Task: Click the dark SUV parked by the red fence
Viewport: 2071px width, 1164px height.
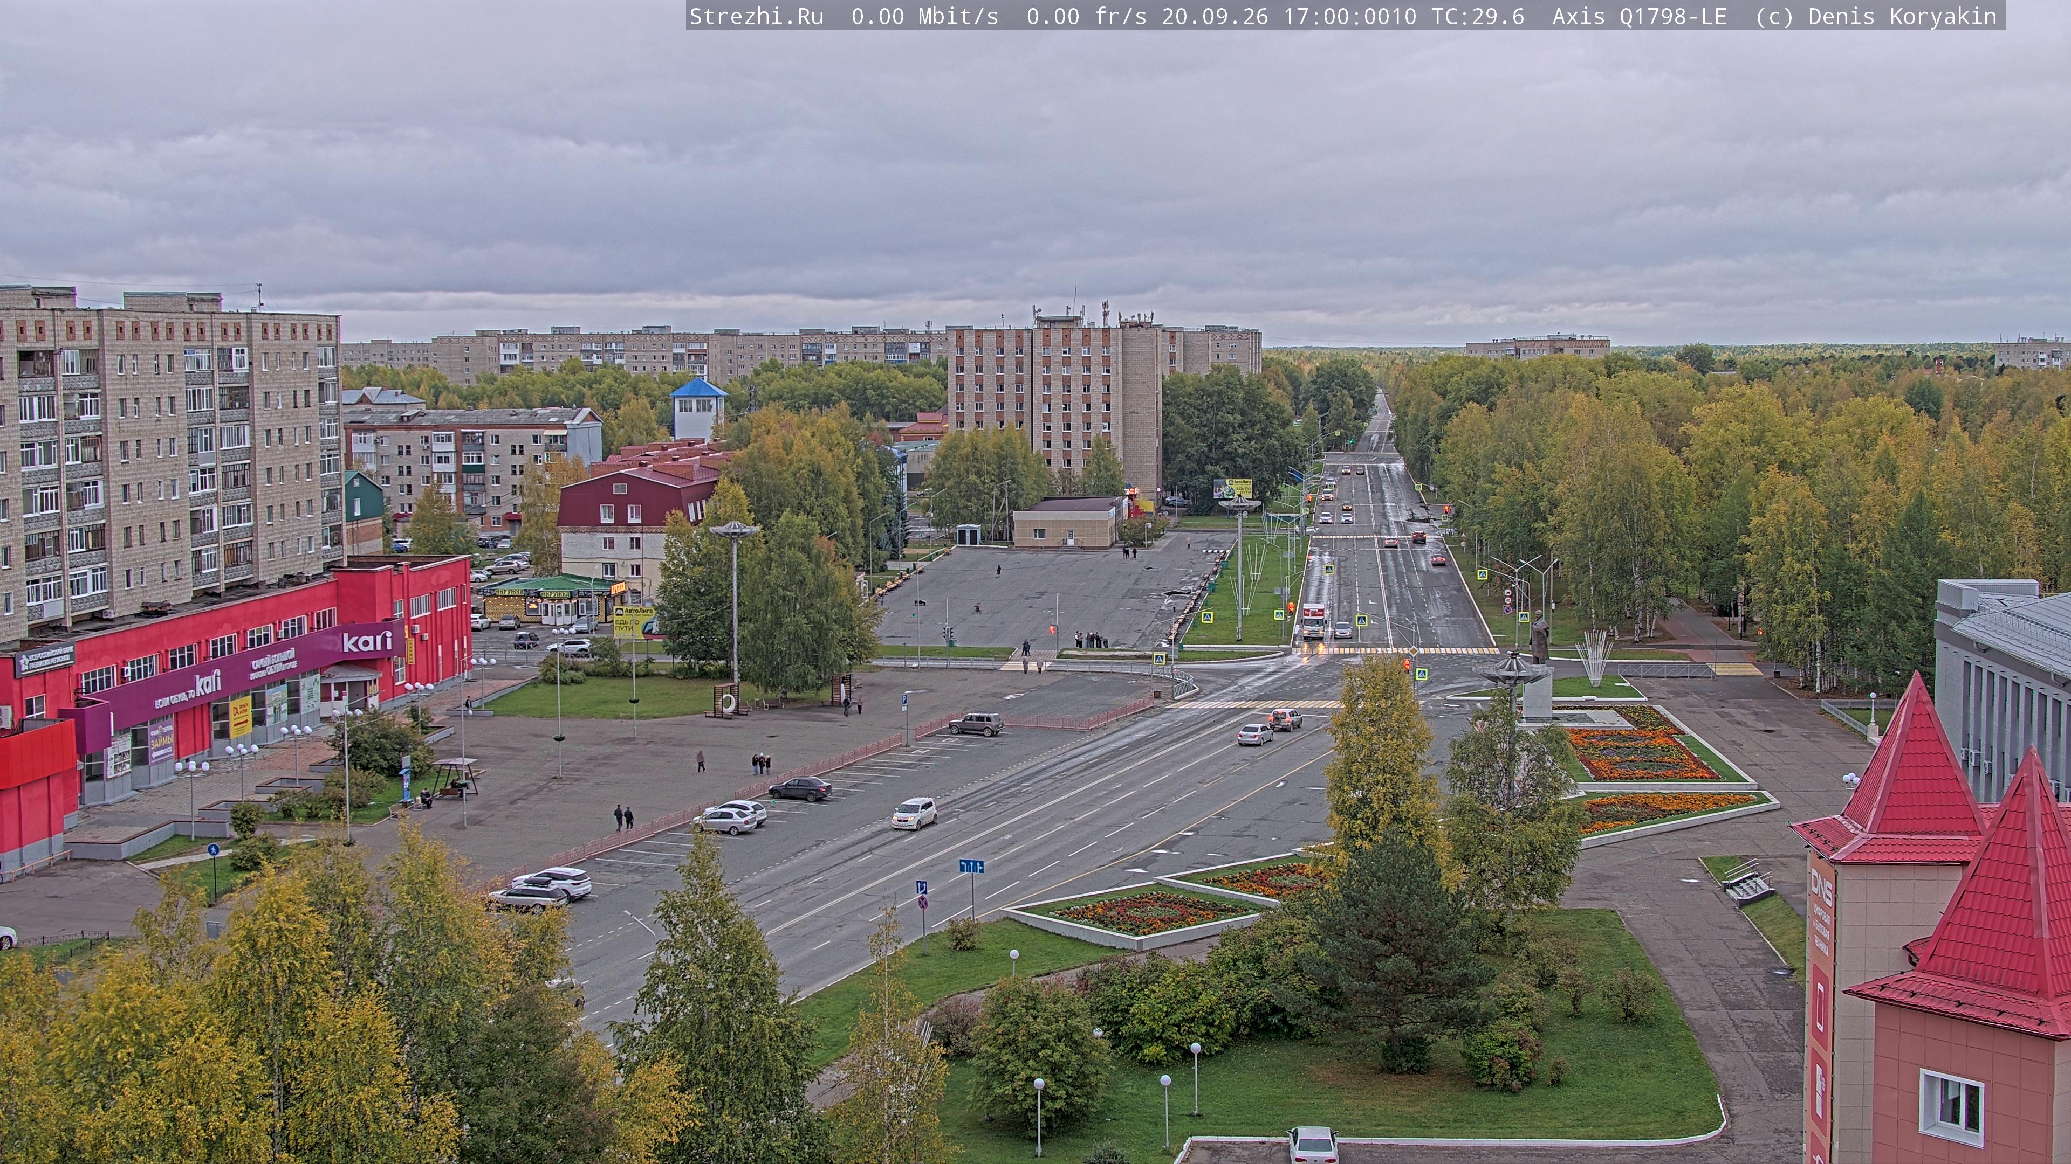Action: pos(975,724)
